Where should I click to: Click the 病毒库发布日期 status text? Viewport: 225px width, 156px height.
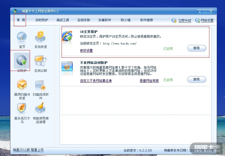[189, 150]
